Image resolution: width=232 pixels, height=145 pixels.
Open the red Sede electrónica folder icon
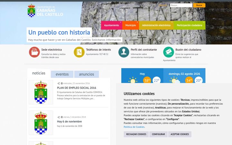[34, 52]
